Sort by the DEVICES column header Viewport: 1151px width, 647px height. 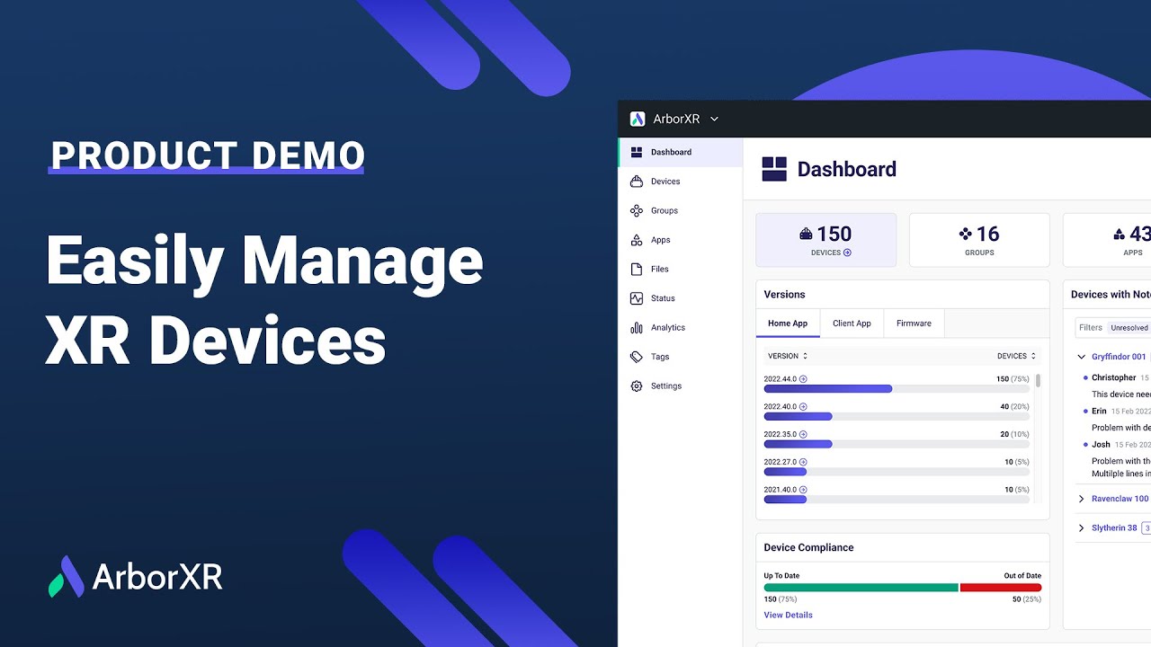[x=1016, y=356]
